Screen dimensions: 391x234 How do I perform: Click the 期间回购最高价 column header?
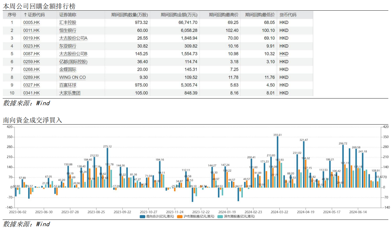point(224,15)
